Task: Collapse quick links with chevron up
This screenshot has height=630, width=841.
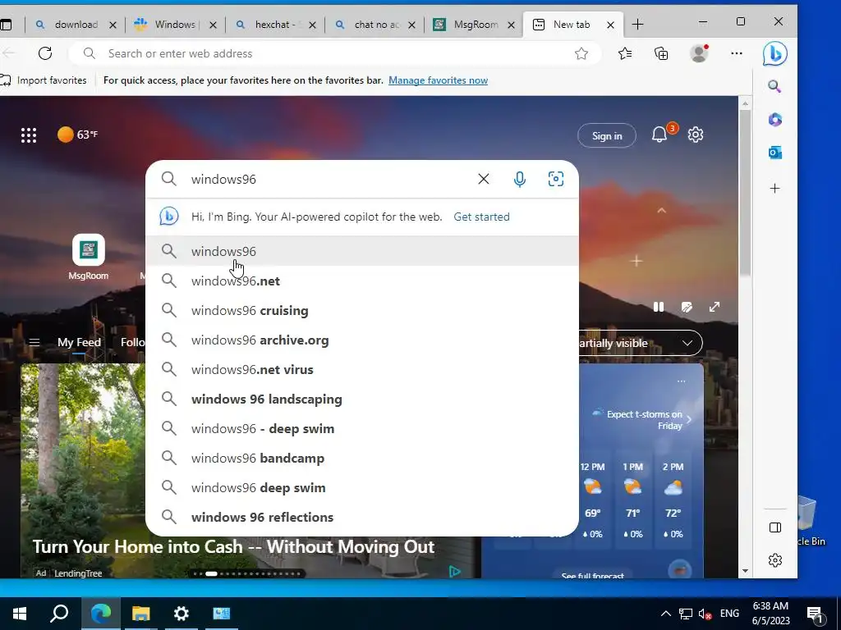Action: pos(662,211)
